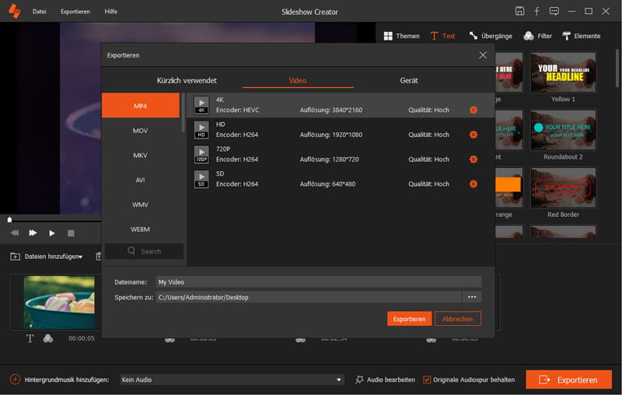This screenshot has width=622, height=395.
Task: Click Abbrechen in export dialog
Action: coord(458,319)
